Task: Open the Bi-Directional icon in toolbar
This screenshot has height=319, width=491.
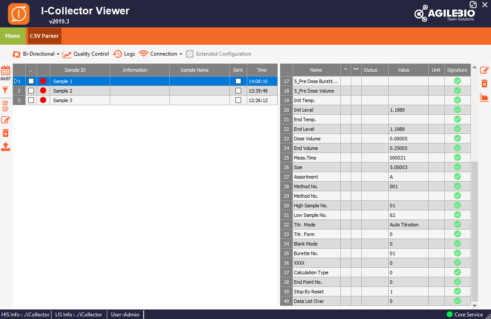Action: 16,54
